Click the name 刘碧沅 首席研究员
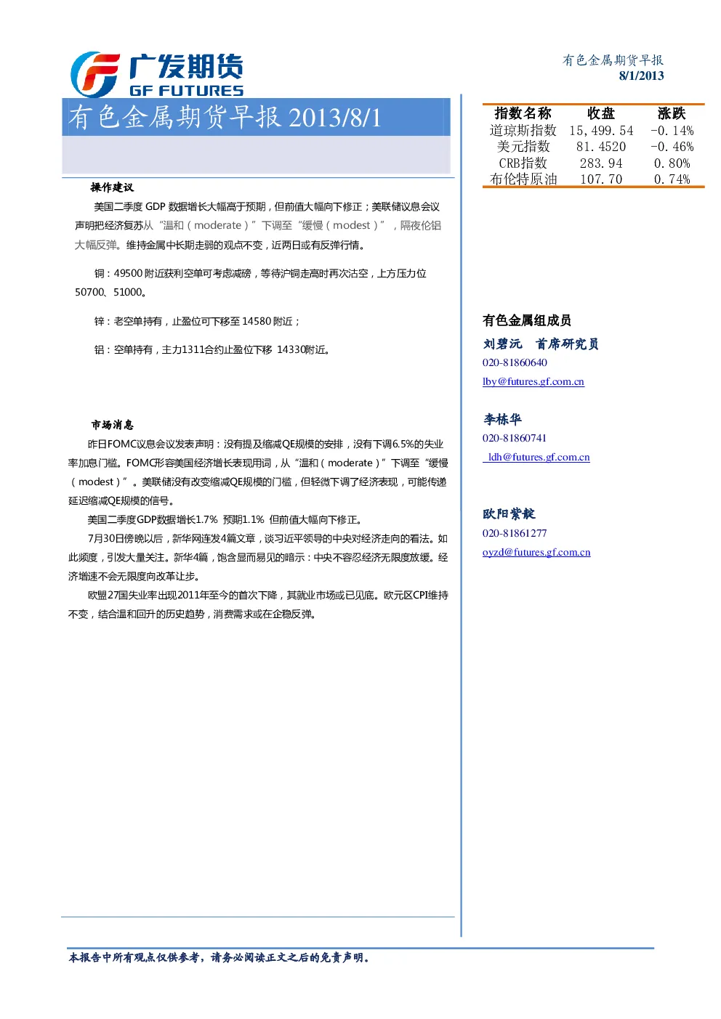This screenshot has height=1019, width=721. [x=541, y=344]
